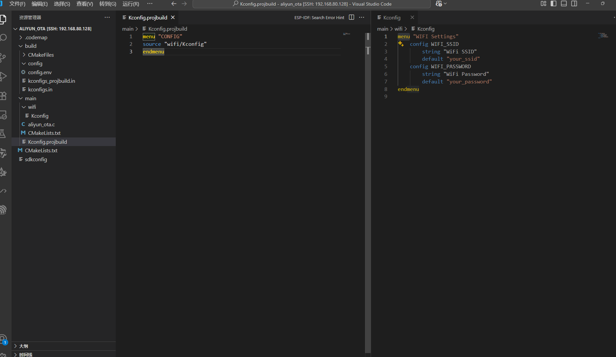The image size is (616, 357).
Task: Click the left editor vertical scrollbar
Action: pyautogui.click(x=368, y=193)
